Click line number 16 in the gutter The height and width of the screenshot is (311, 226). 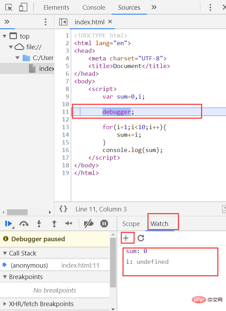coord(65,150)
